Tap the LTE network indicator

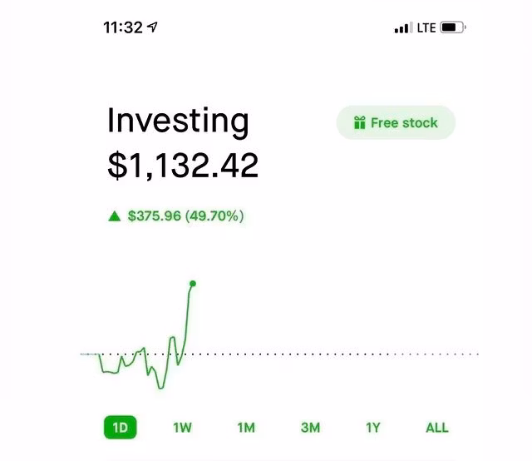click(426, 27)
